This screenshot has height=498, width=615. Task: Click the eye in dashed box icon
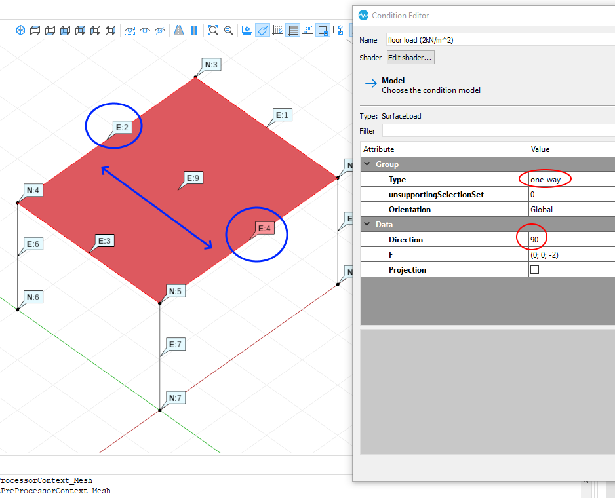click(130, 30)
